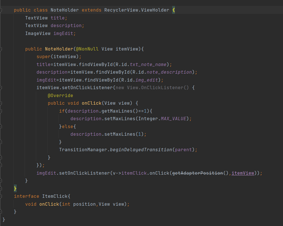This screenshot has height=226, width=283.
Task: Click the super(itemView) call
Action: [59, 57]
